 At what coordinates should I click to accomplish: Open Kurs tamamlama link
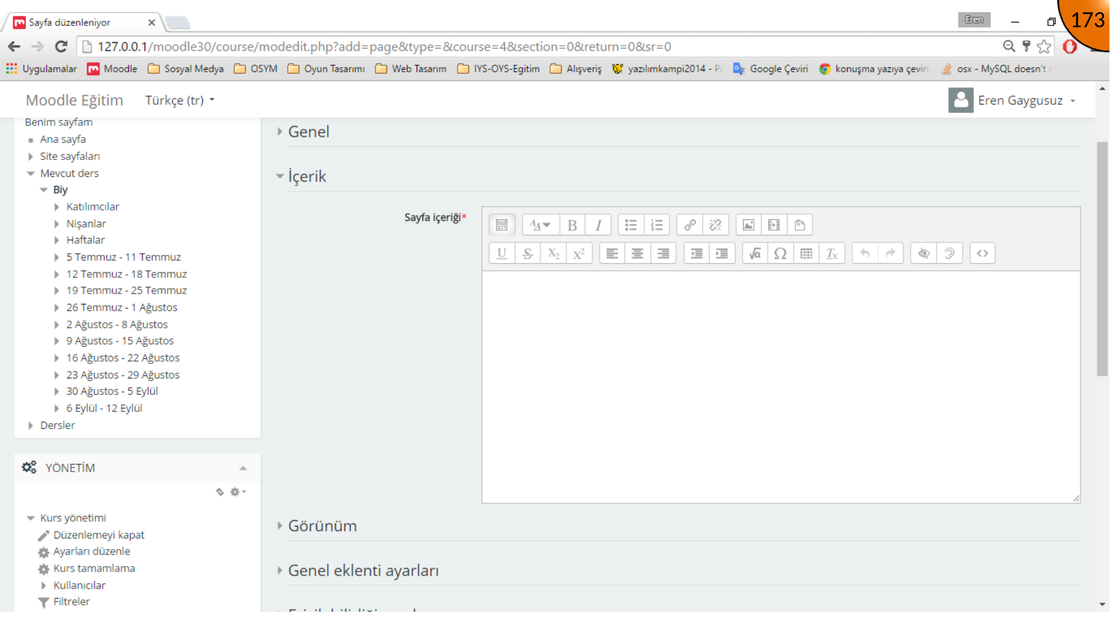(94, 569)
